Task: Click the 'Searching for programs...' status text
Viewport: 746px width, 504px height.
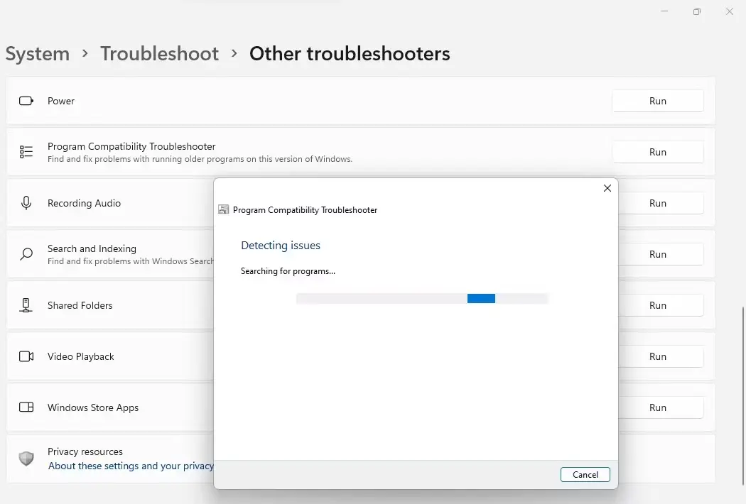Action: pyautogui.click(x=288, y=271)
